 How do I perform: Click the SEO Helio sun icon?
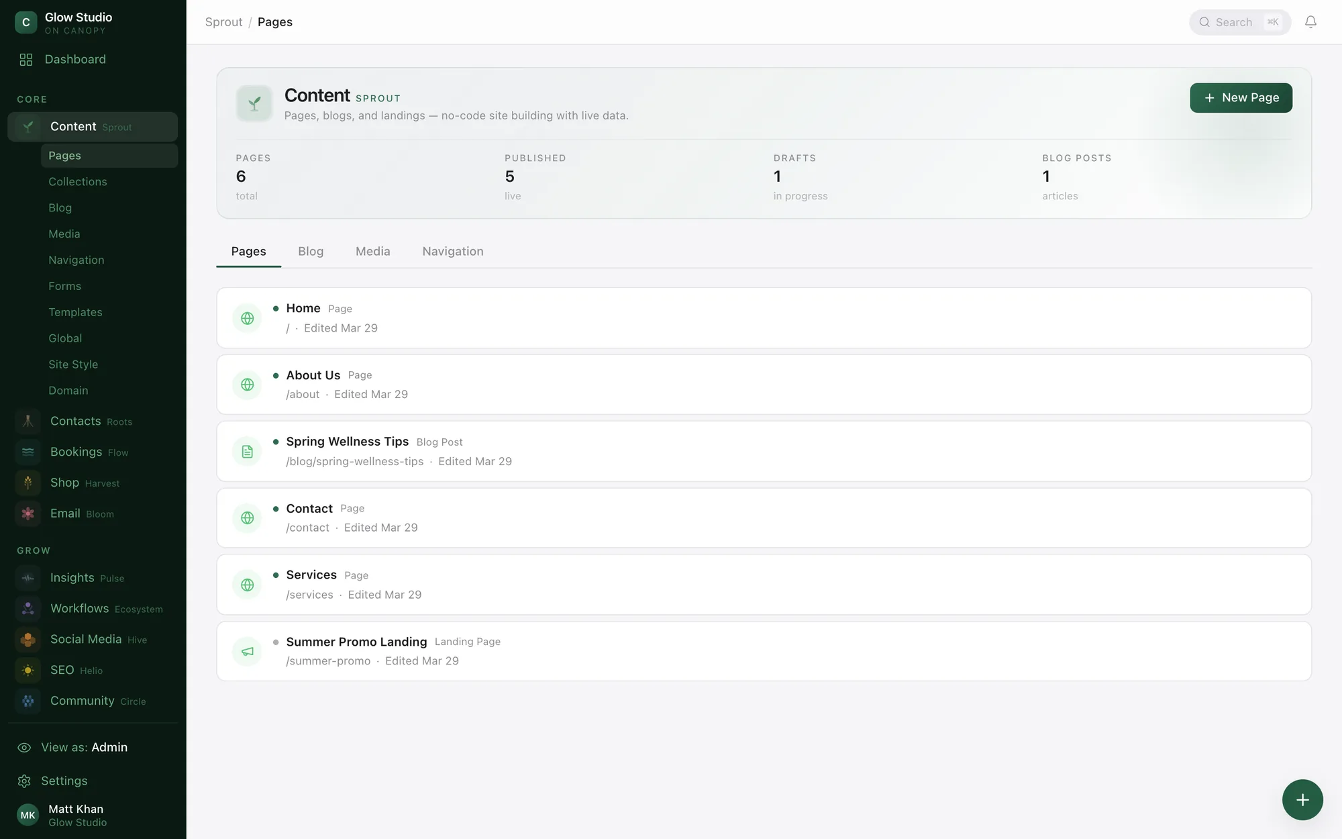[28, 671]
